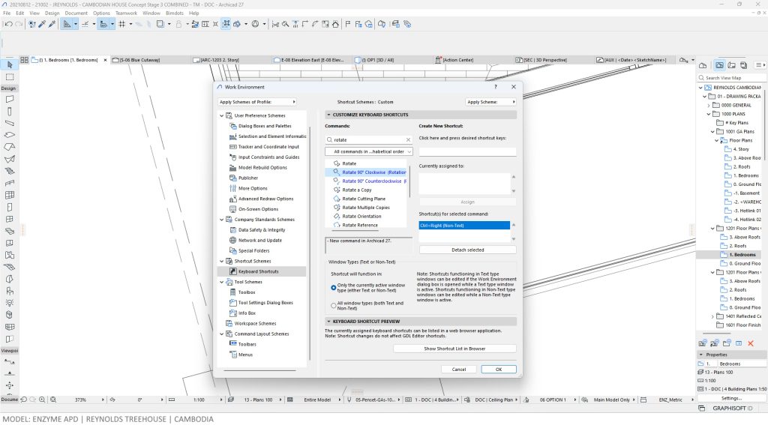Clear the rotate search field with X
Screen dimensions: 768x425
pyautogui.click(x=408, y=139)
